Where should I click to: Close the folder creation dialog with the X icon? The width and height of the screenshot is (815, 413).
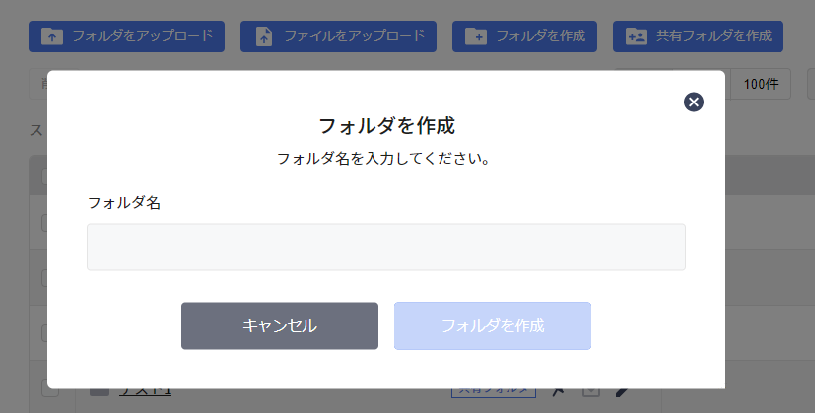pos(694,102)
